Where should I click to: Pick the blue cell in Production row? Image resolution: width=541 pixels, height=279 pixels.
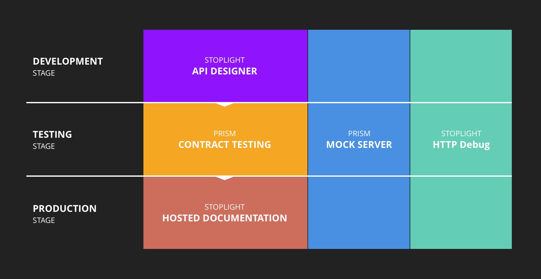359,212
